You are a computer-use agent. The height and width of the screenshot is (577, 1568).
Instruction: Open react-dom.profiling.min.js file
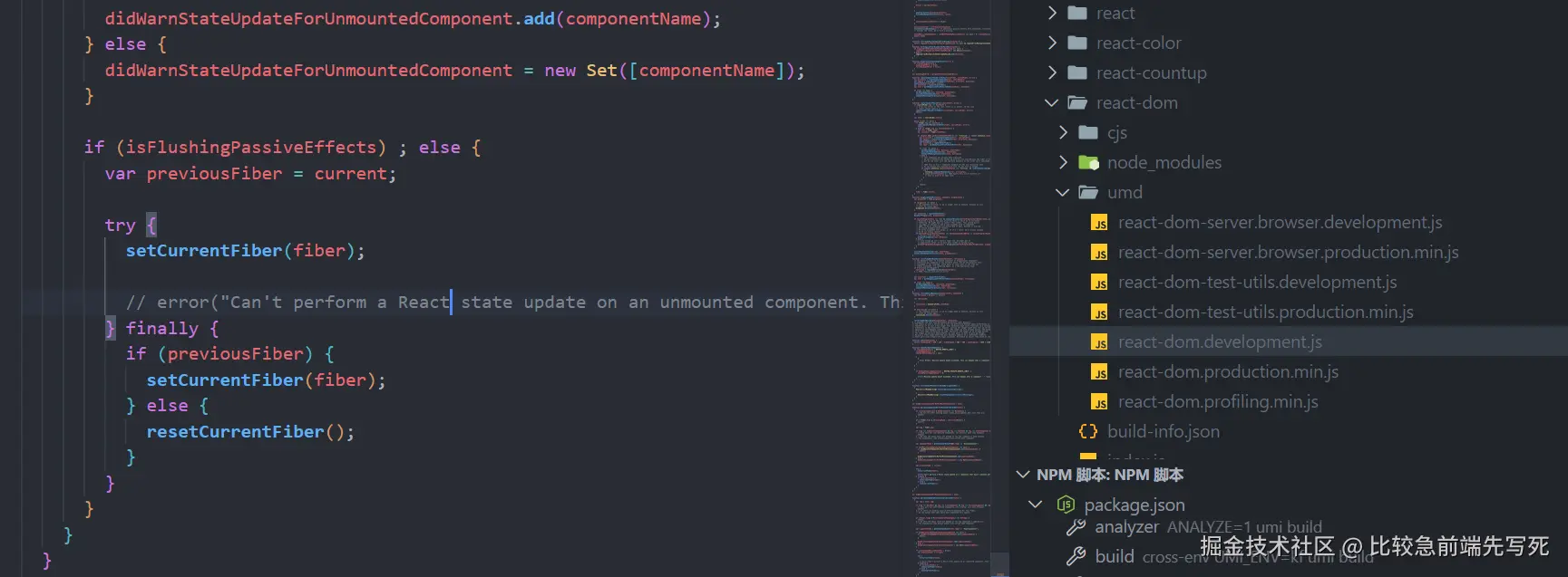tap(1218, 401)
